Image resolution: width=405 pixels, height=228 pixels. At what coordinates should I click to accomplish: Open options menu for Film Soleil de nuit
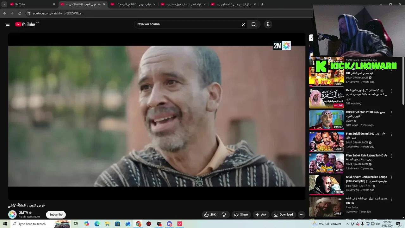tap(392, 134)
